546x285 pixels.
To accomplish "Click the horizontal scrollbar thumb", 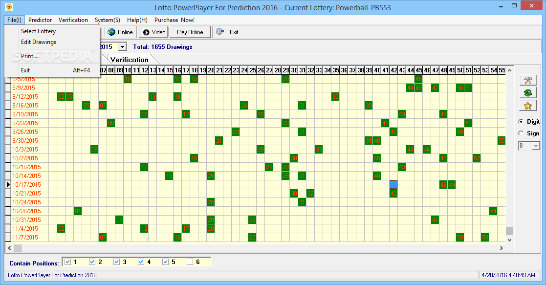I will (x=18, y=248).
